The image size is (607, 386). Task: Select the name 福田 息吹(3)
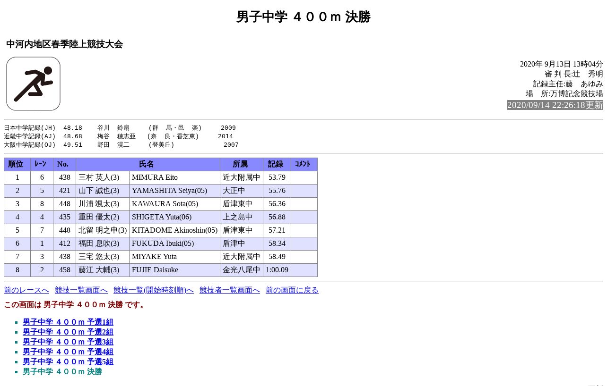point(103,243)
